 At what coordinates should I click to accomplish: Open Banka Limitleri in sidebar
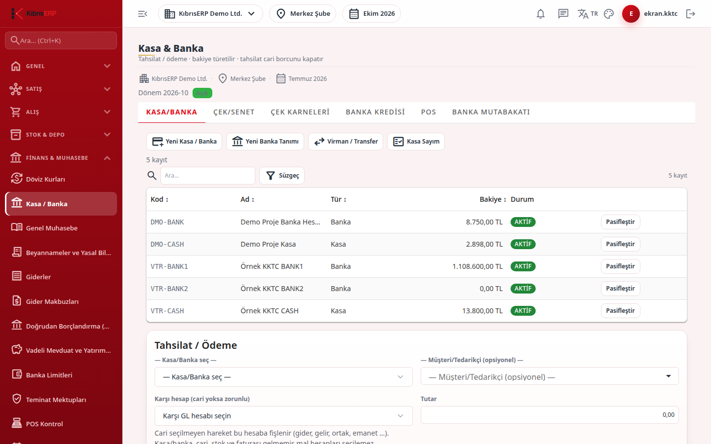pyautogui.click(x=61, y=375)
